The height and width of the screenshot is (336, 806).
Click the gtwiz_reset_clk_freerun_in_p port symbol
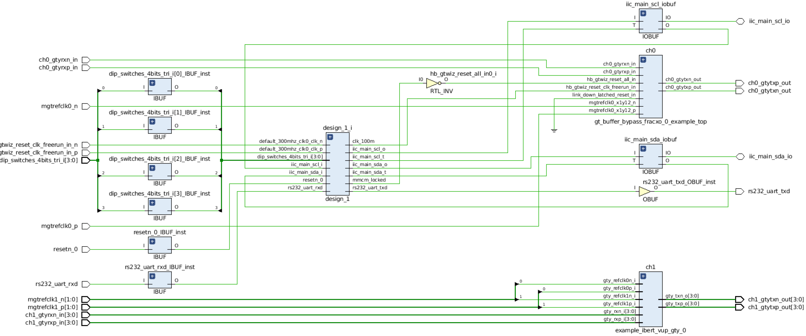pyautogui.click(x=86, y=153)
